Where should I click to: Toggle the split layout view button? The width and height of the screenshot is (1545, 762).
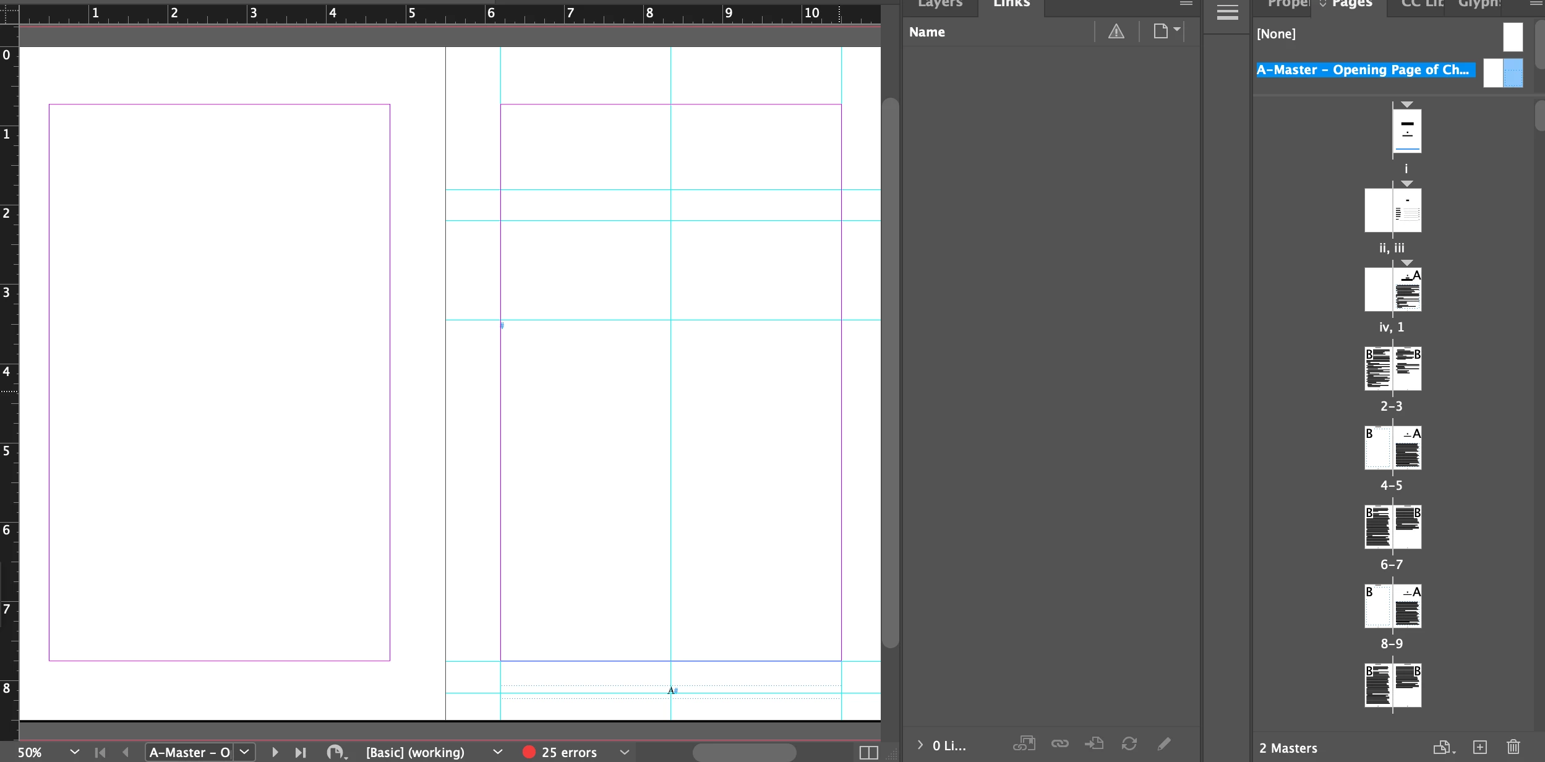868,752
